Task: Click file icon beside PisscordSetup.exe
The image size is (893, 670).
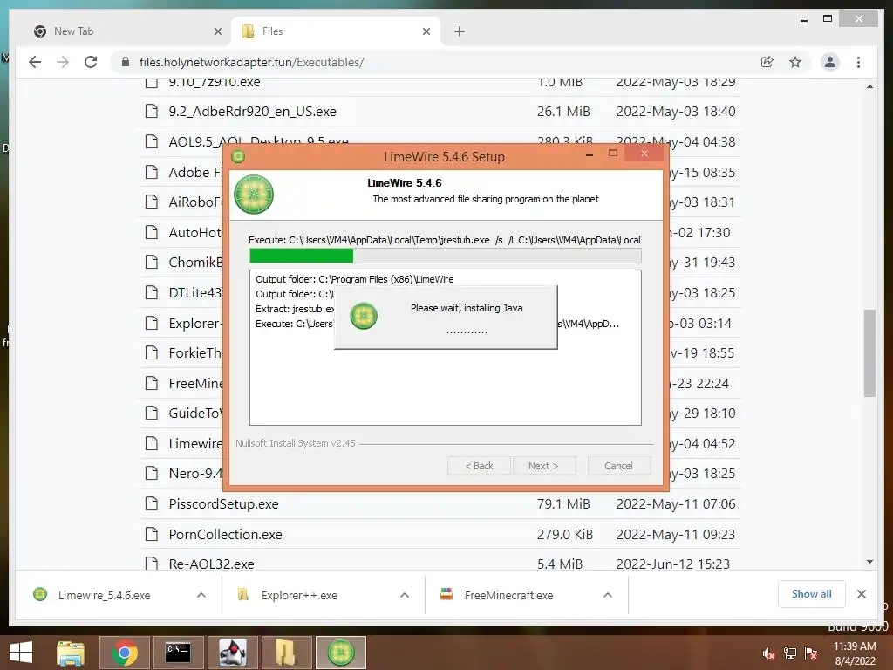Action: (x=151, y=503)
